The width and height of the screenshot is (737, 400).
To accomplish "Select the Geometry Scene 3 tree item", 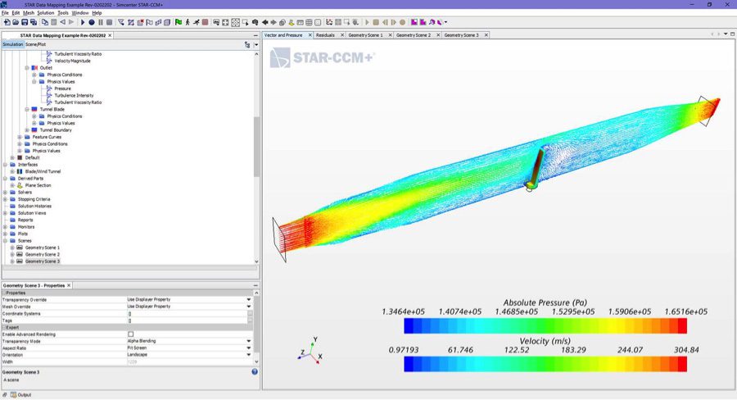I will (x=43, y=261).
